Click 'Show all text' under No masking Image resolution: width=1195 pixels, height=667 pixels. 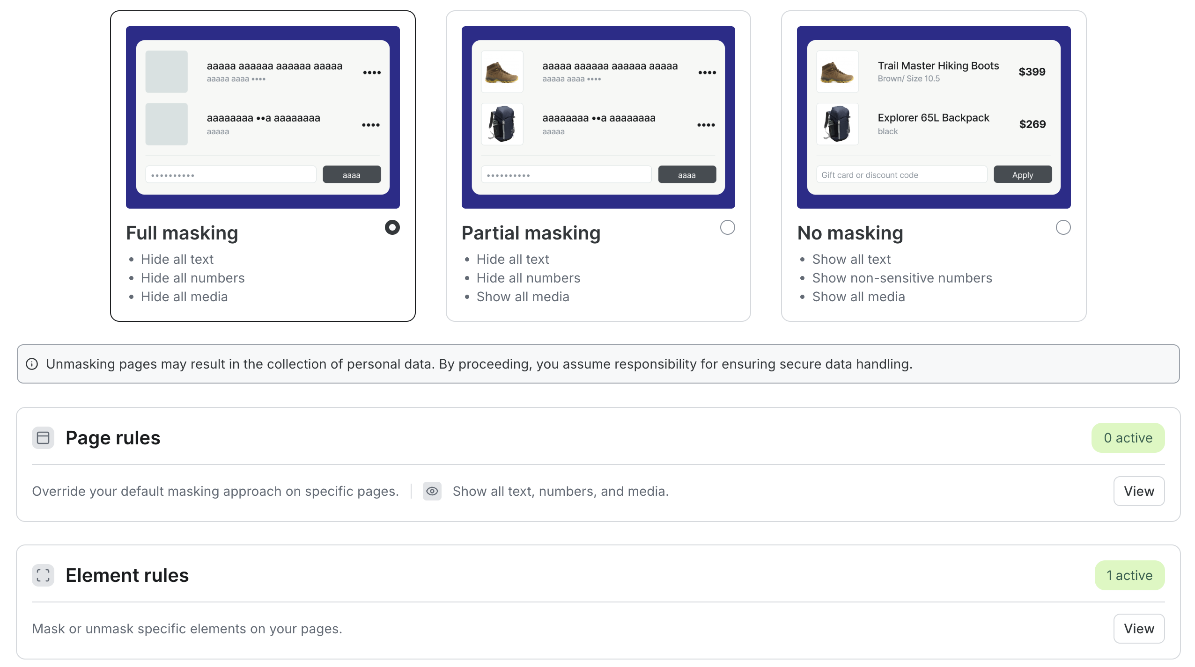[851, 259]
